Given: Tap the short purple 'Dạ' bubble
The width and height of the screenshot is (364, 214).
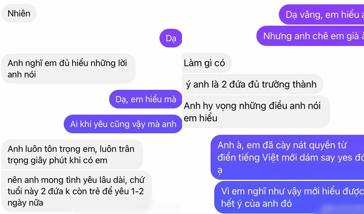Looking at the screenshot, I should (x=171, y=38).
